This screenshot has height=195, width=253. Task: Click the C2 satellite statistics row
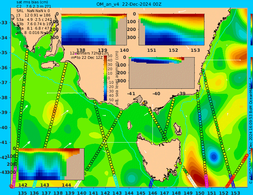34,6
